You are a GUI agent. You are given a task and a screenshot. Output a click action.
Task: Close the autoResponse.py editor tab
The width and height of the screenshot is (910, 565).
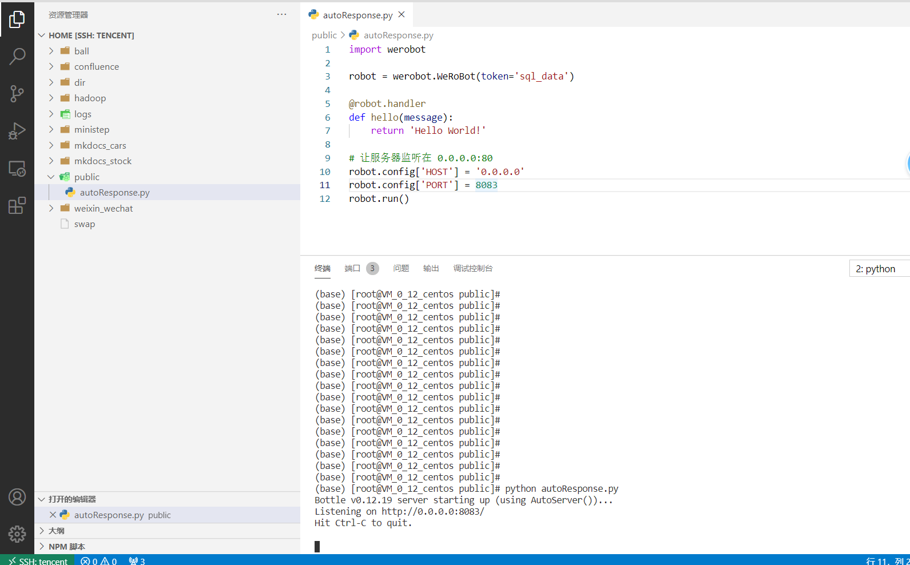402,15
